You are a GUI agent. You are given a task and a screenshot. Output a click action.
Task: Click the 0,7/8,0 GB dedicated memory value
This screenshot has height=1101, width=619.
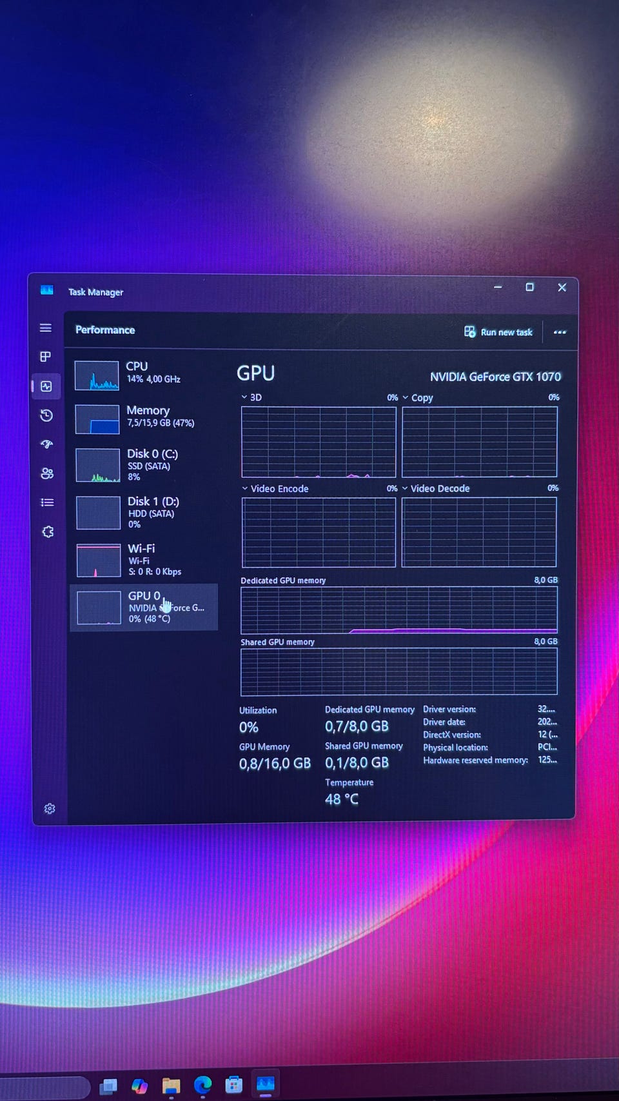pos(357,727)
